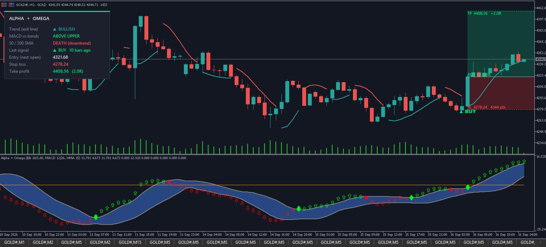Select the SL 4278.24 stop loss label
The width and height of the screenshot is (546, 247).
click(486, 107)
